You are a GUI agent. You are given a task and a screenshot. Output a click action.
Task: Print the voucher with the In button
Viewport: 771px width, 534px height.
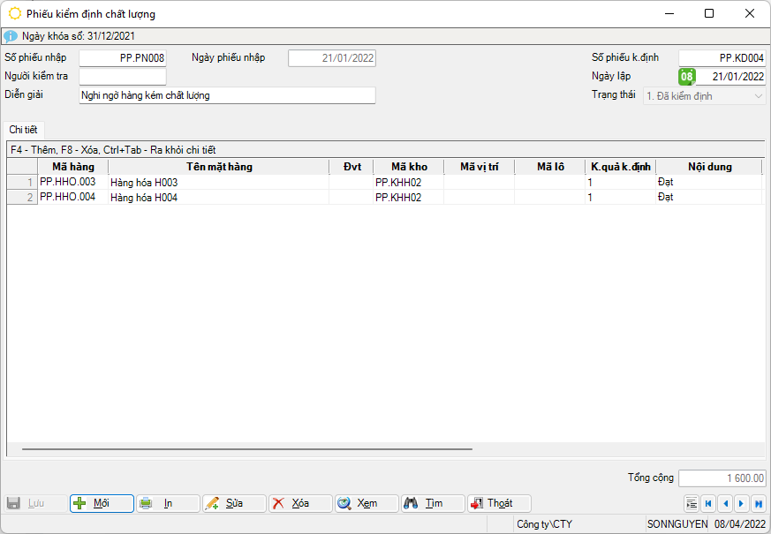click(x=168, y=503)
